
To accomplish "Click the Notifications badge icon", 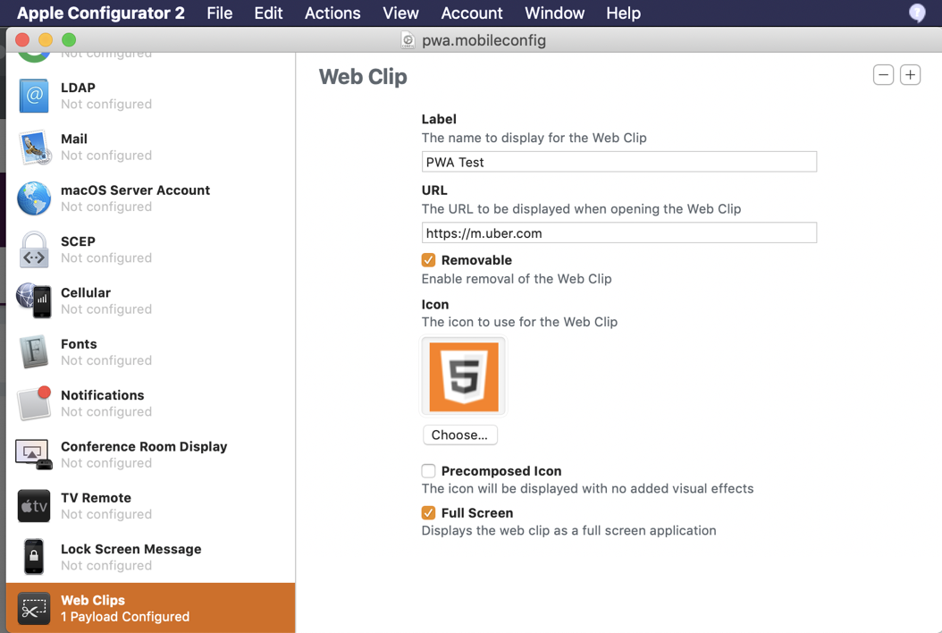I will pos(34,403).
